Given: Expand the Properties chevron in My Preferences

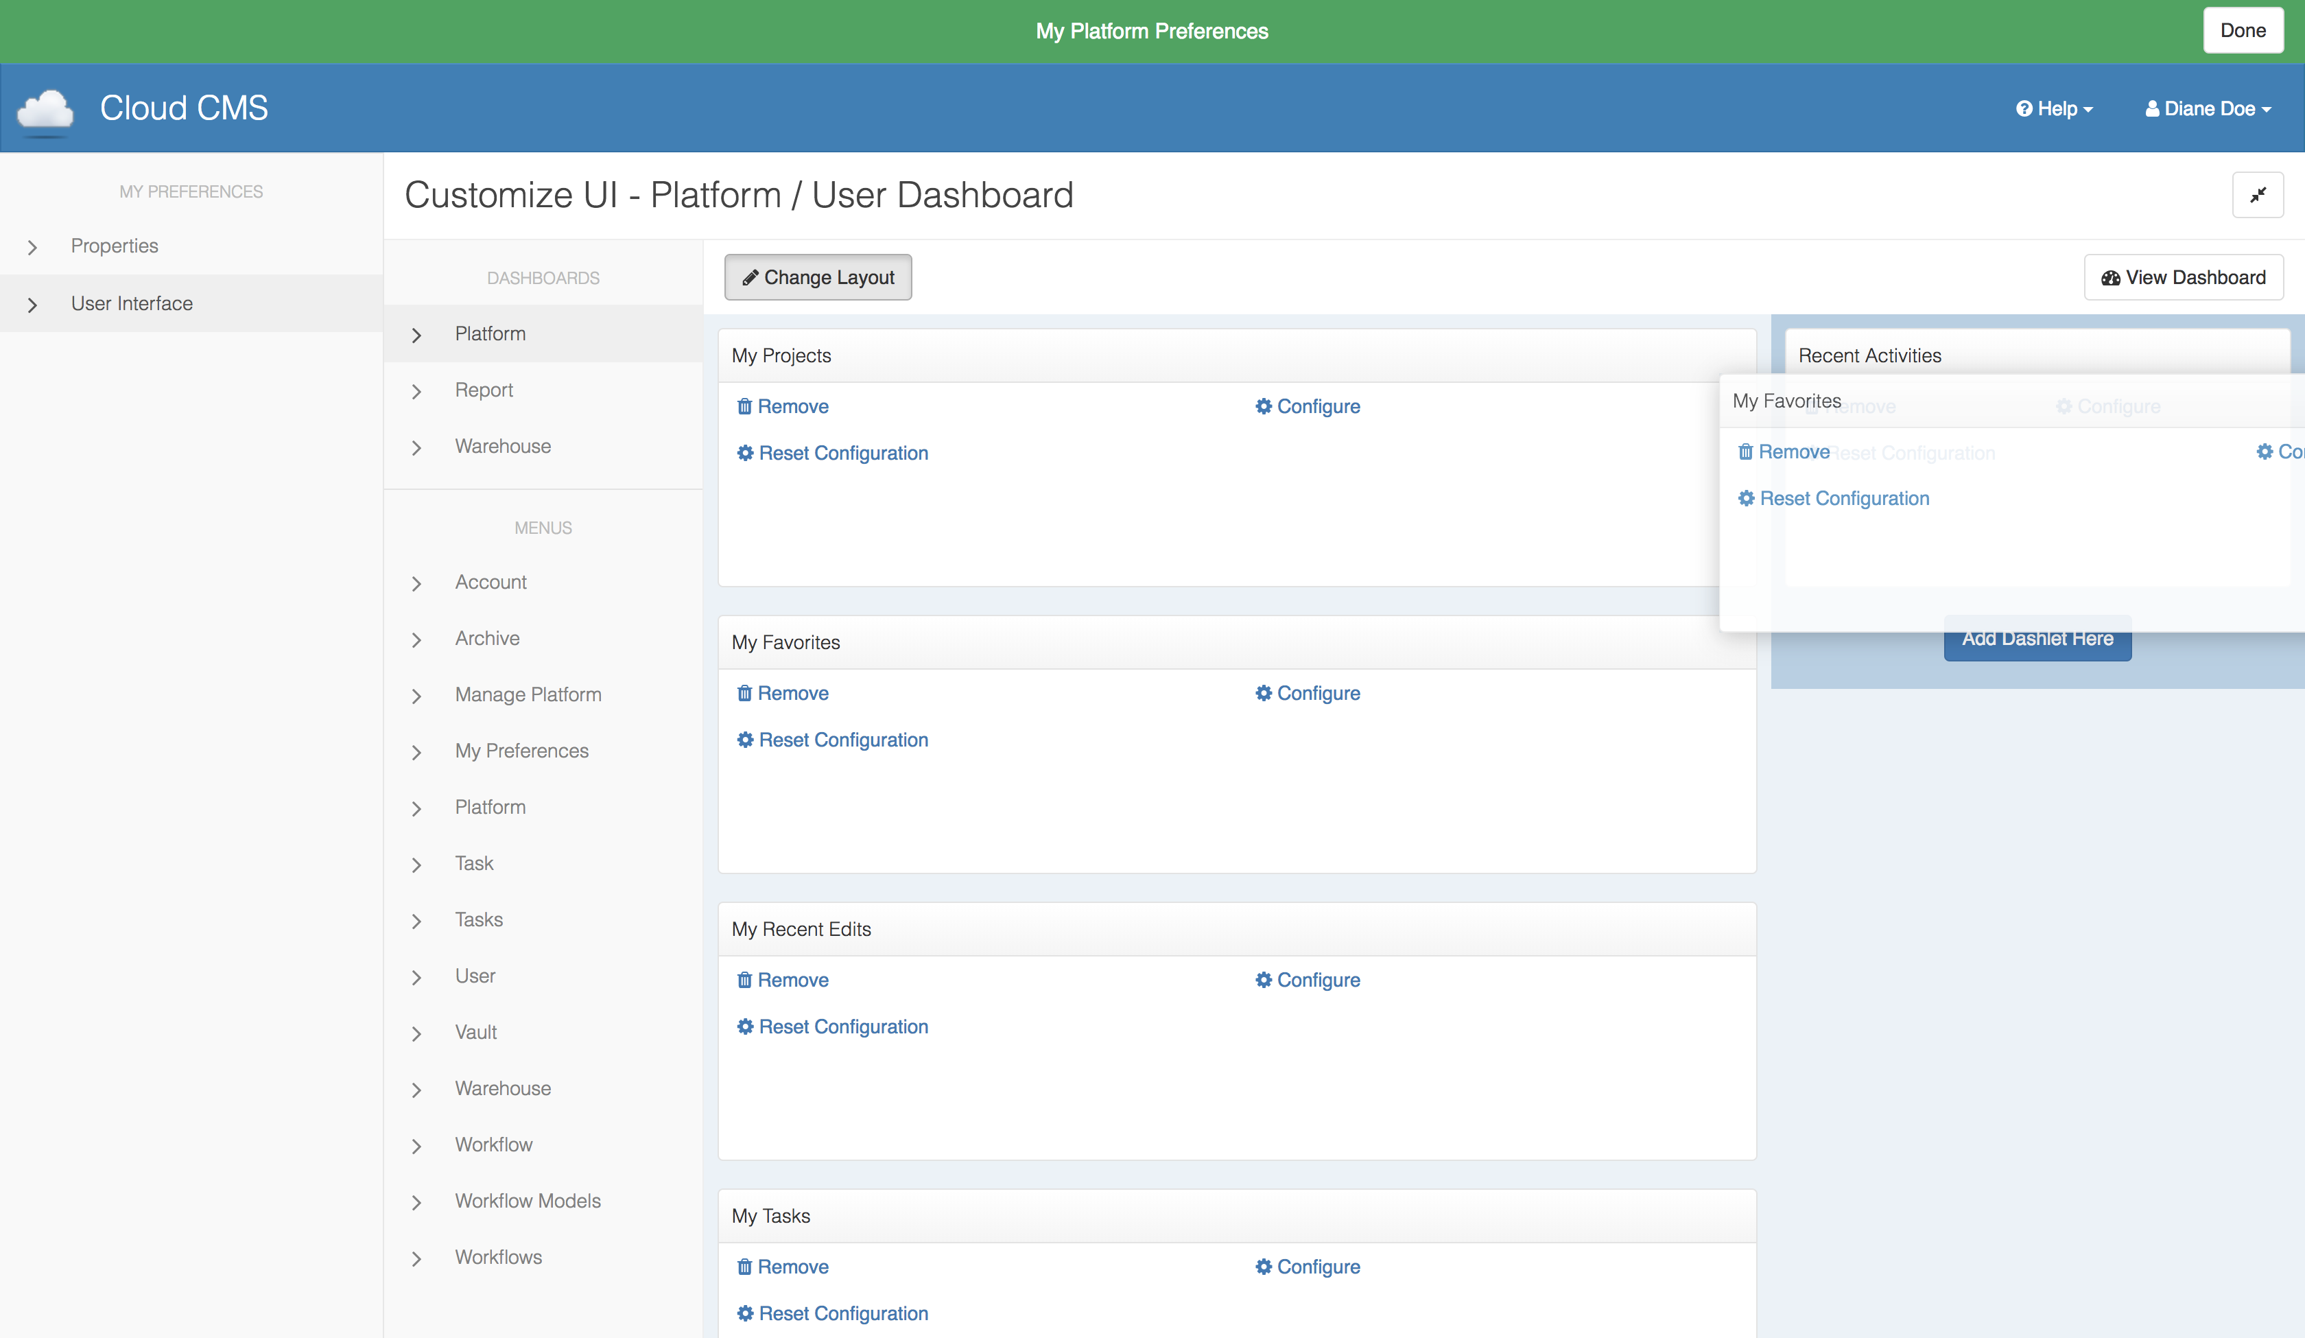Looking at the screenshot, I should tap(33, 247).
